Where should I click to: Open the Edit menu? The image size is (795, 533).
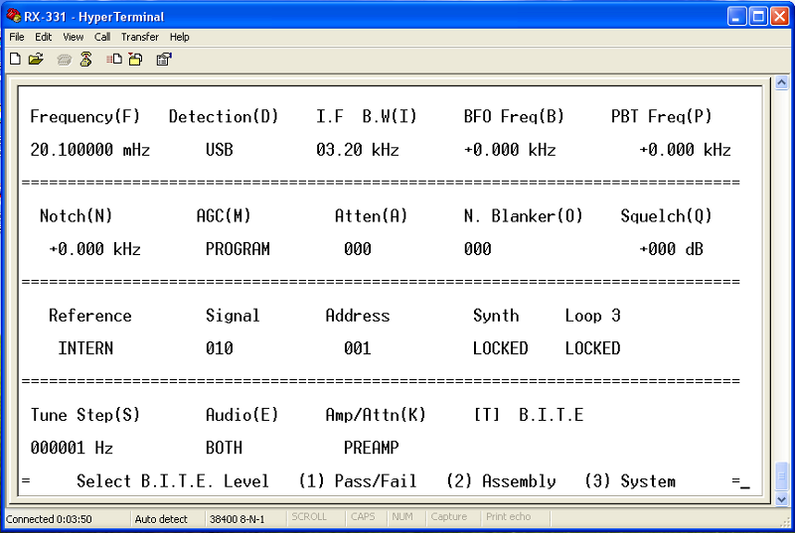(x=44, y=37)
